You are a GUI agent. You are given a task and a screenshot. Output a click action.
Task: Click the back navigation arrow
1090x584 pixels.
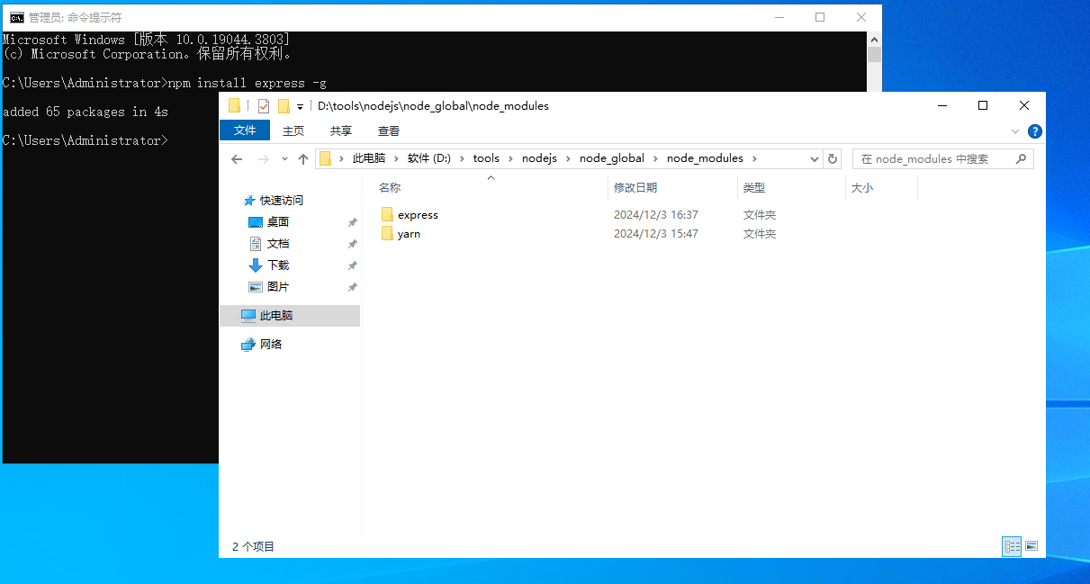pyautogui.click(x=237, y=158)
